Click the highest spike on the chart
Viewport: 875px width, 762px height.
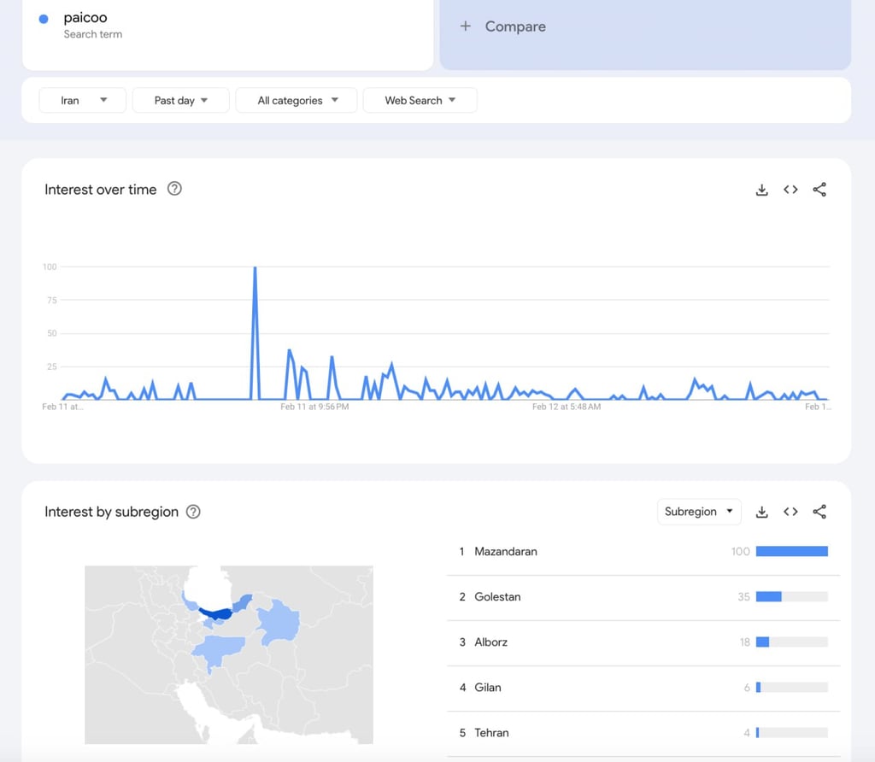coord(255,268)
